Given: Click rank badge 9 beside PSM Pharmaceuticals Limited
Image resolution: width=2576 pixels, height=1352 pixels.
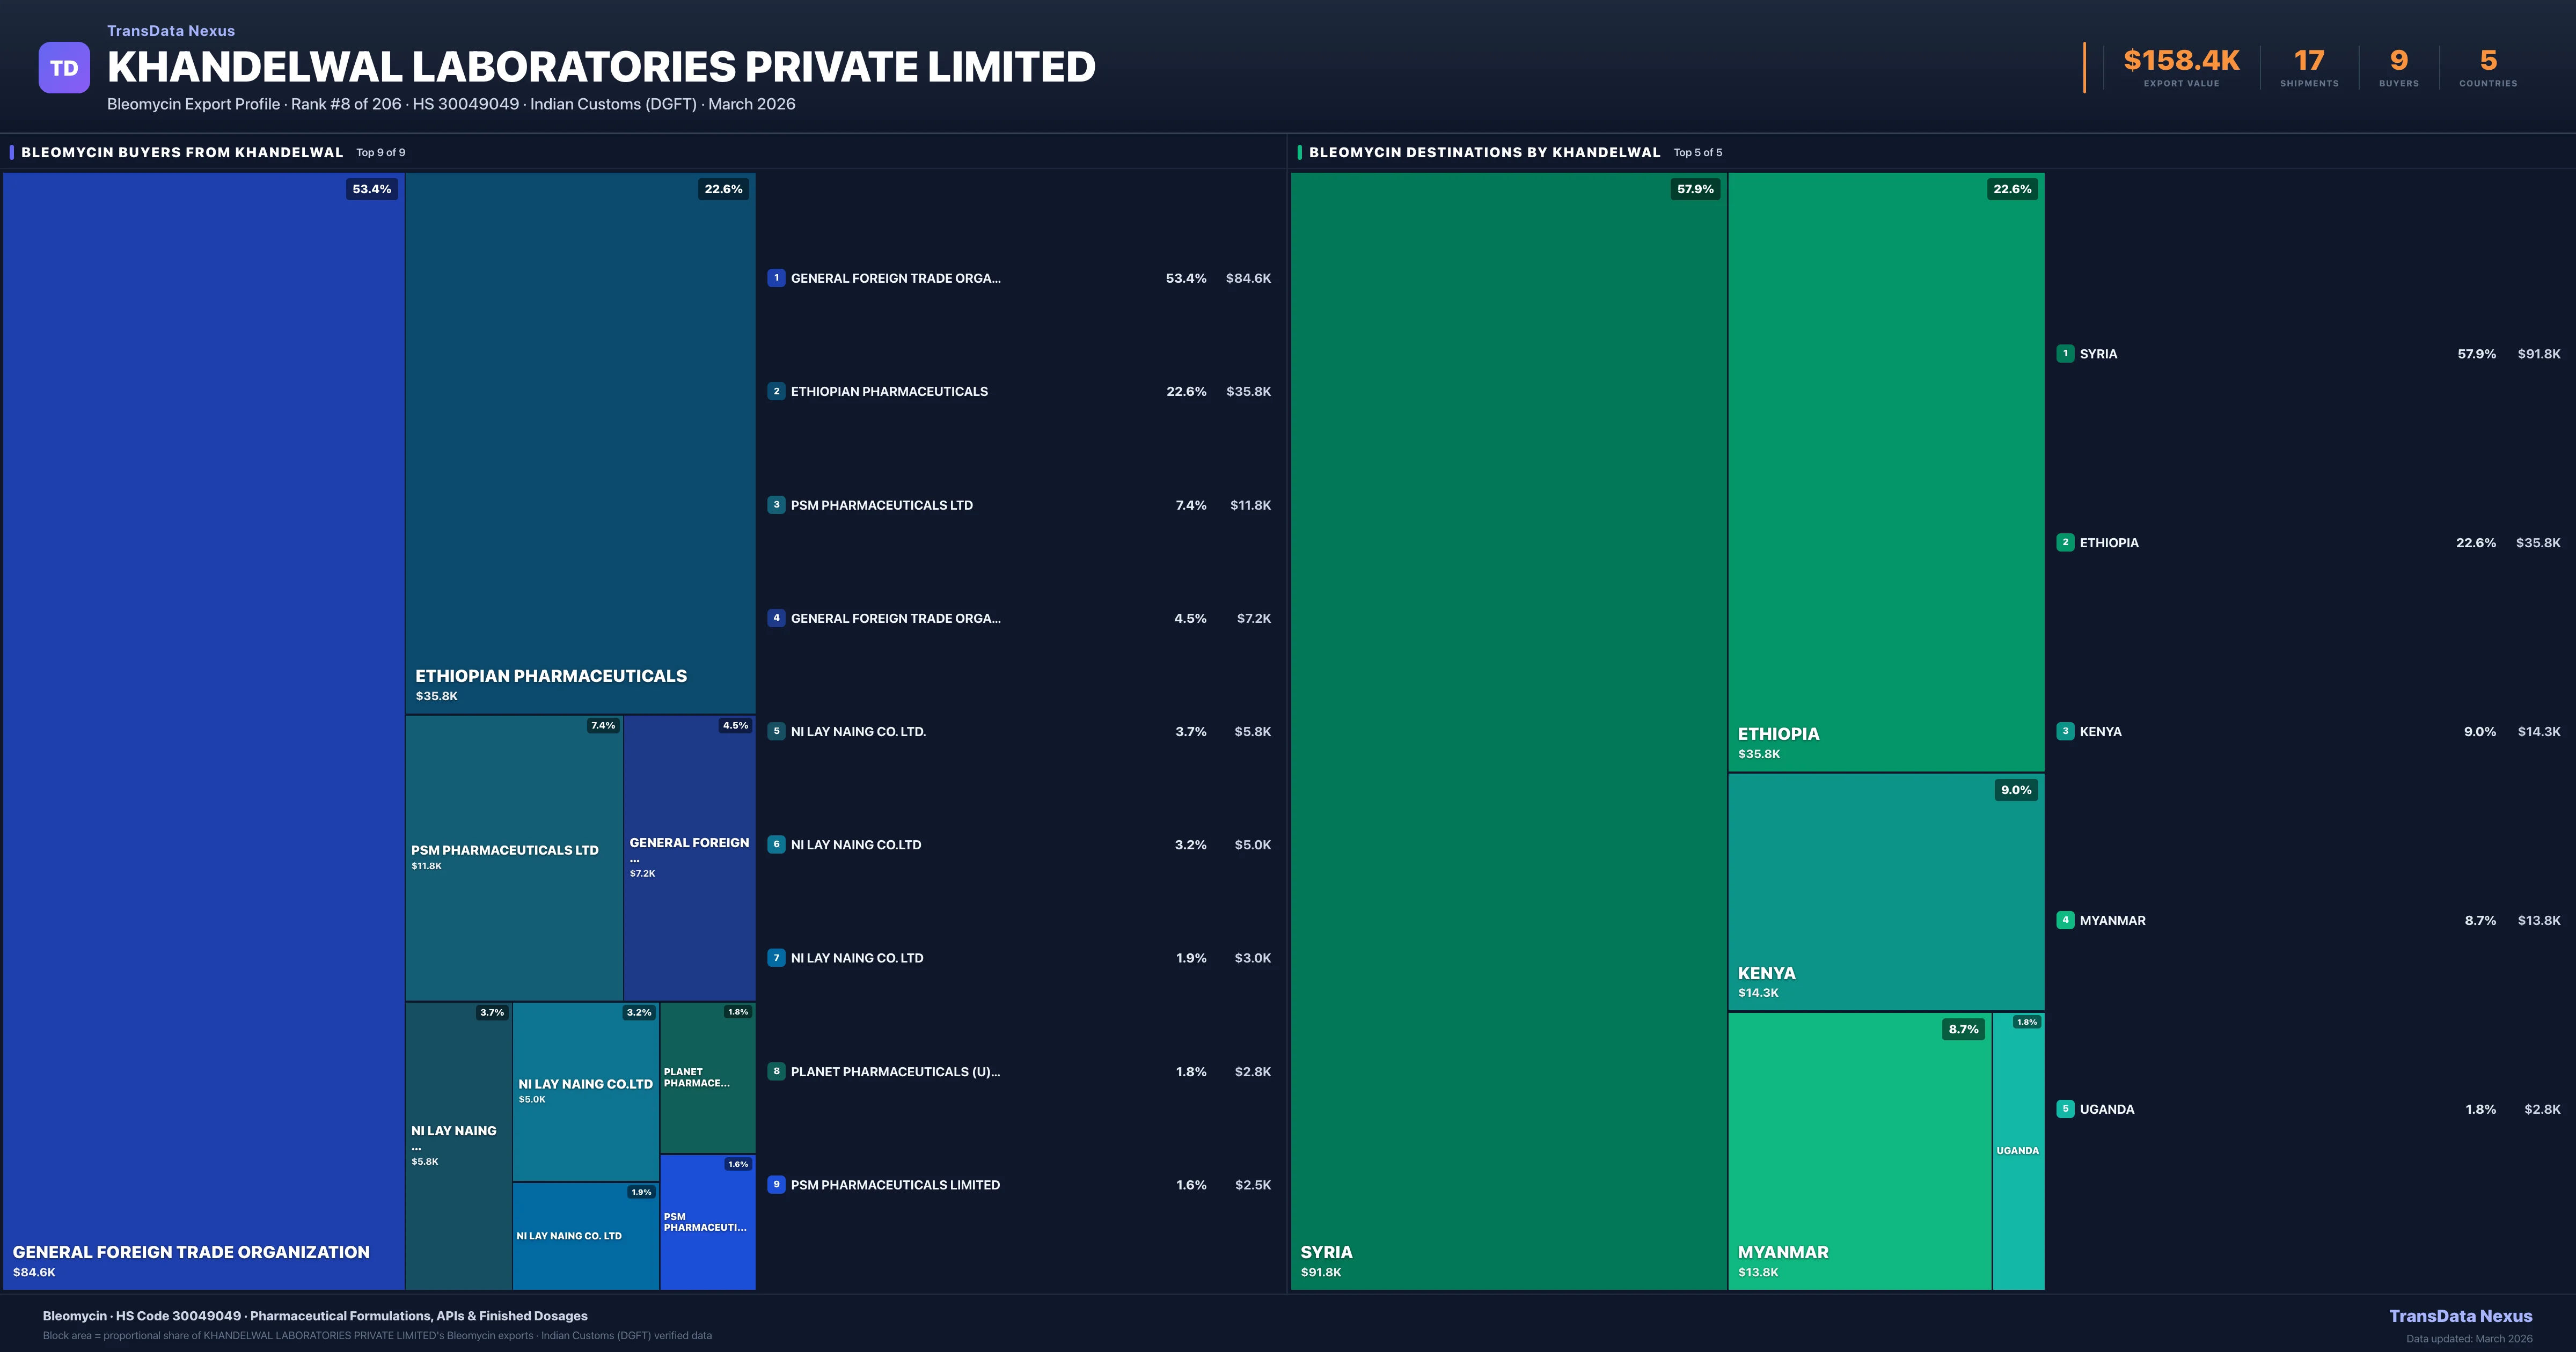Looking at the screenshot, I should pyautogui.click(x=776, y=1184).
